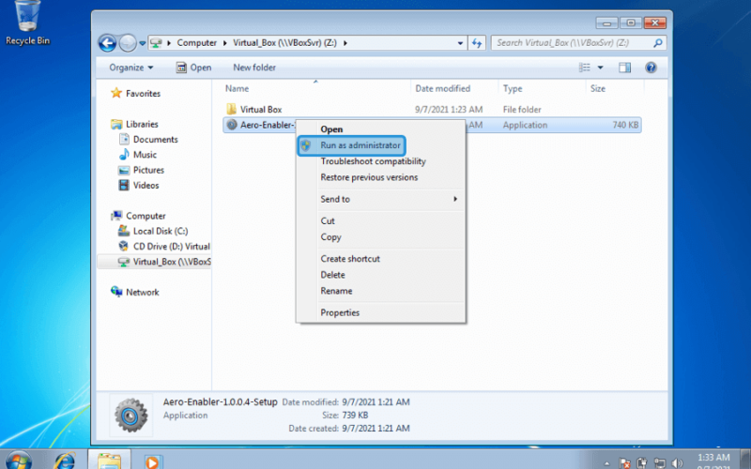751x469 pixels.
Task: Open the Organize dropdown menu
Action: (x=130, y=68)
